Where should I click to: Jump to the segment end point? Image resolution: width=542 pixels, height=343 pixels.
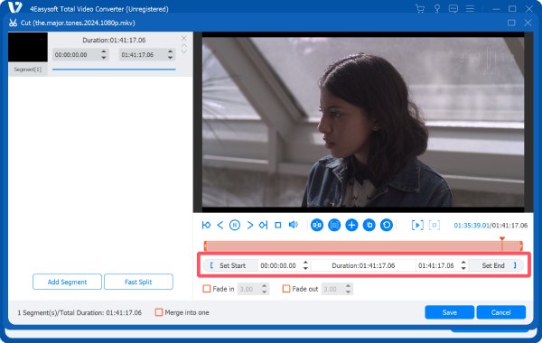[264, 226]
